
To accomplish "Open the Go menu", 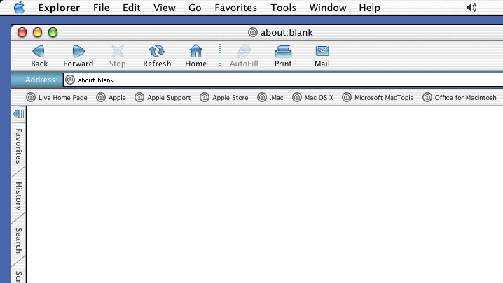I will tap(195, 8).
